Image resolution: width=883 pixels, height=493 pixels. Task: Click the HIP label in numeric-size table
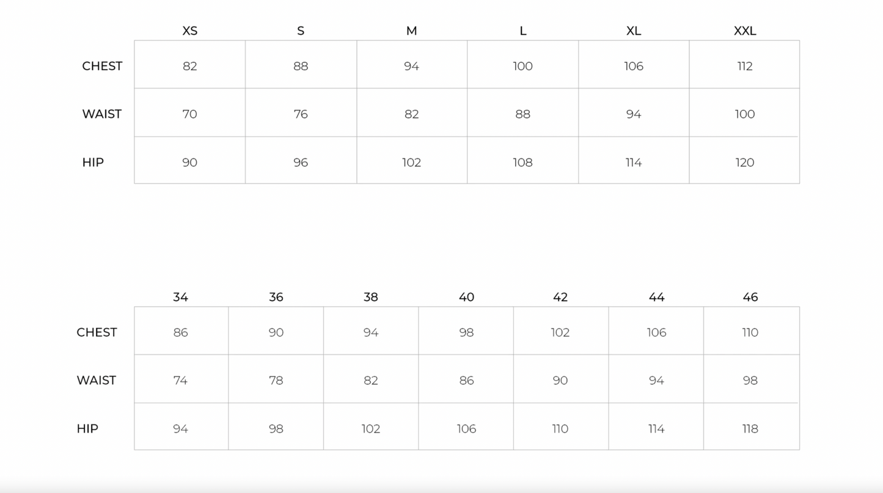(x=87, y=428)
